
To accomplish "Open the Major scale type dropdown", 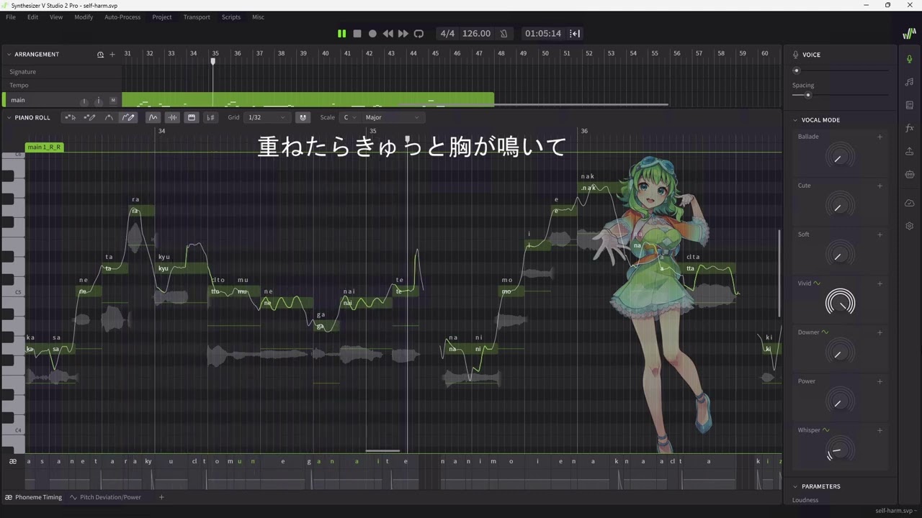I will pos(393,117).
